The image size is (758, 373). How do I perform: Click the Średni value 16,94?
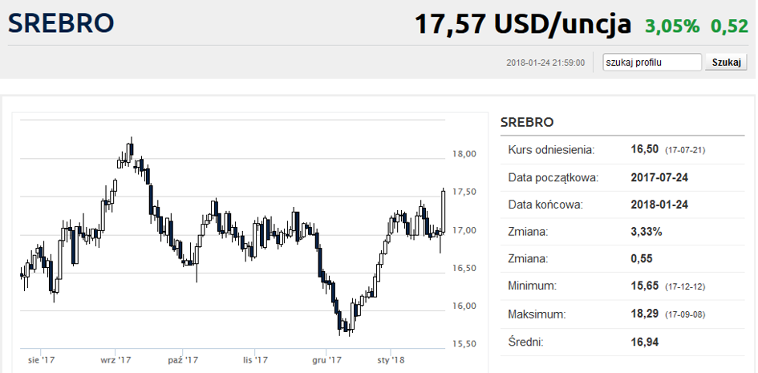pos(646,343)
